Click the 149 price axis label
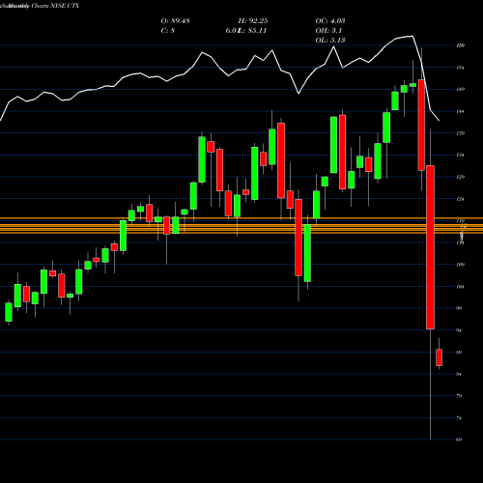 pyautogui.click(x=460, y=89)
